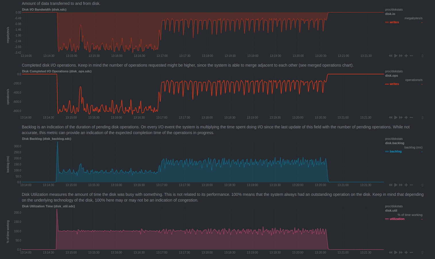This screenshot has width=435, height=259.
Task: Click resize handle of Disk Utilization Time chart
Action: (422, 252)
